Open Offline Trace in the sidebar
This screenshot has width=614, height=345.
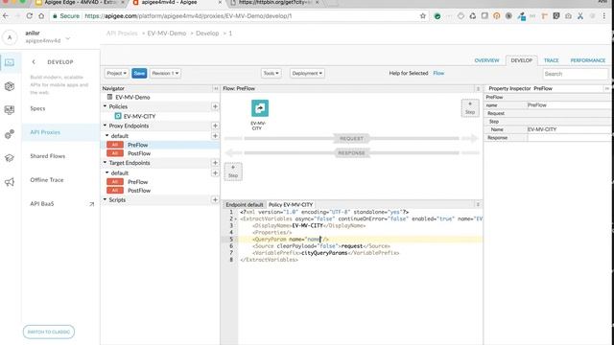click(47, 180)
